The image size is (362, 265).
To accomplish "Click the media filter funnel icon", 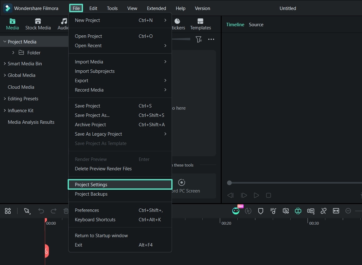I will pyautogui.click(x=199, y=39).
